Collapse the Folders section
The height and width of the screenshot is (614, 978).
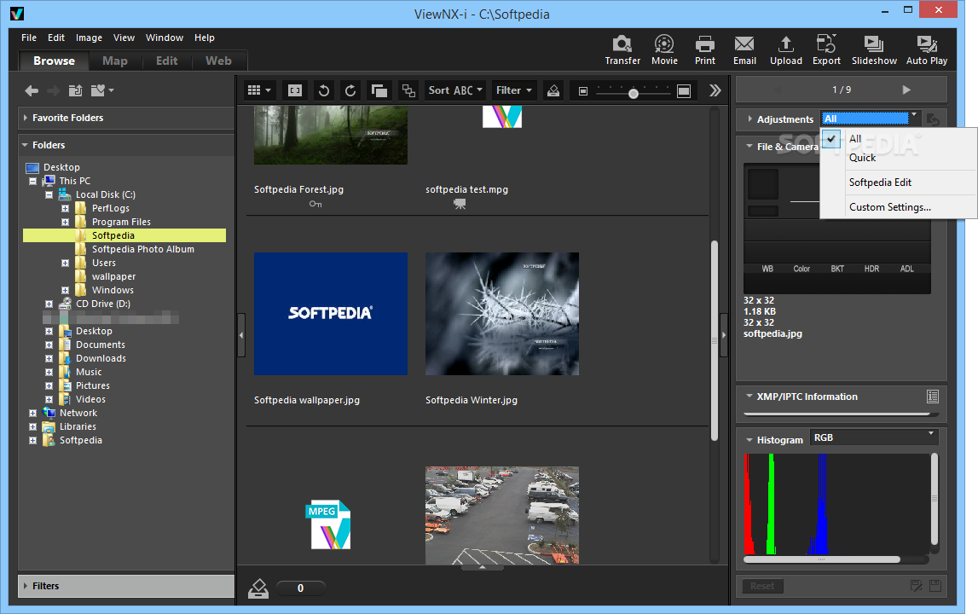point(25,145)
